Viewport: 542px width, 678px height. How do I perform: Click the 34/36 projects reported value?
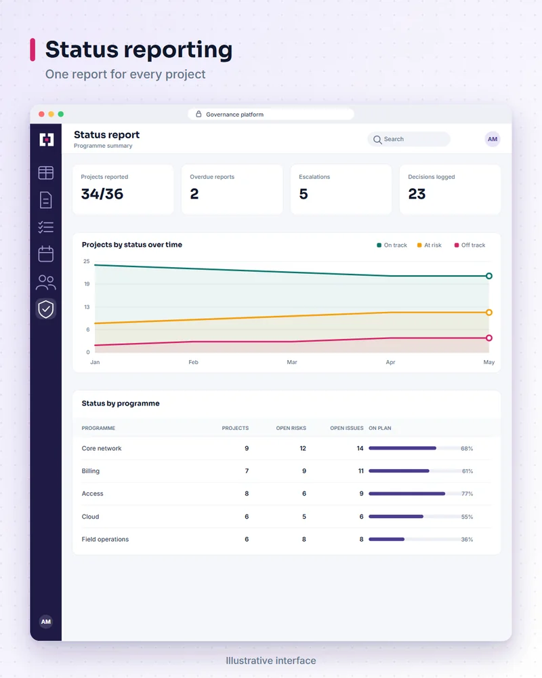[x=102, y=194]
